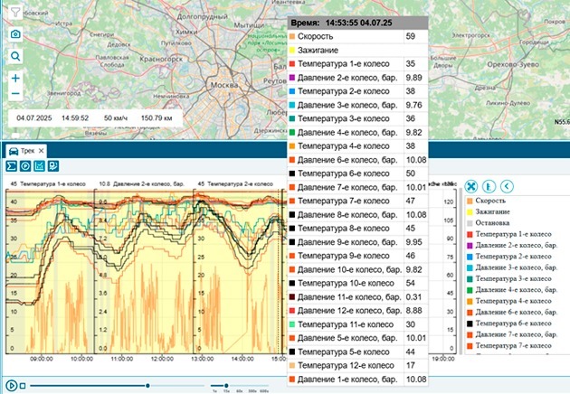Click tooltip row Температура 10-е колесо 54

pyautogui.click(x=357, y=283)
